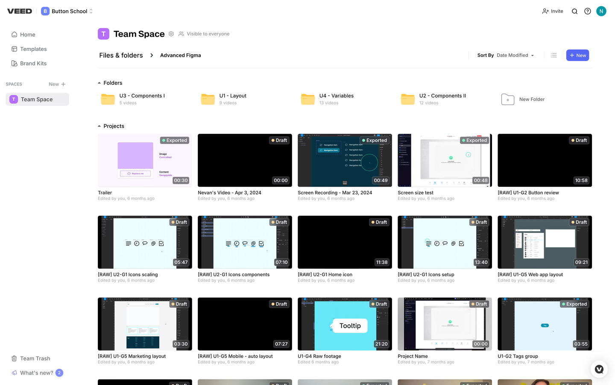Navigate to Files & folders breadcrumb

pyautogui.click(x=121, y=55)
